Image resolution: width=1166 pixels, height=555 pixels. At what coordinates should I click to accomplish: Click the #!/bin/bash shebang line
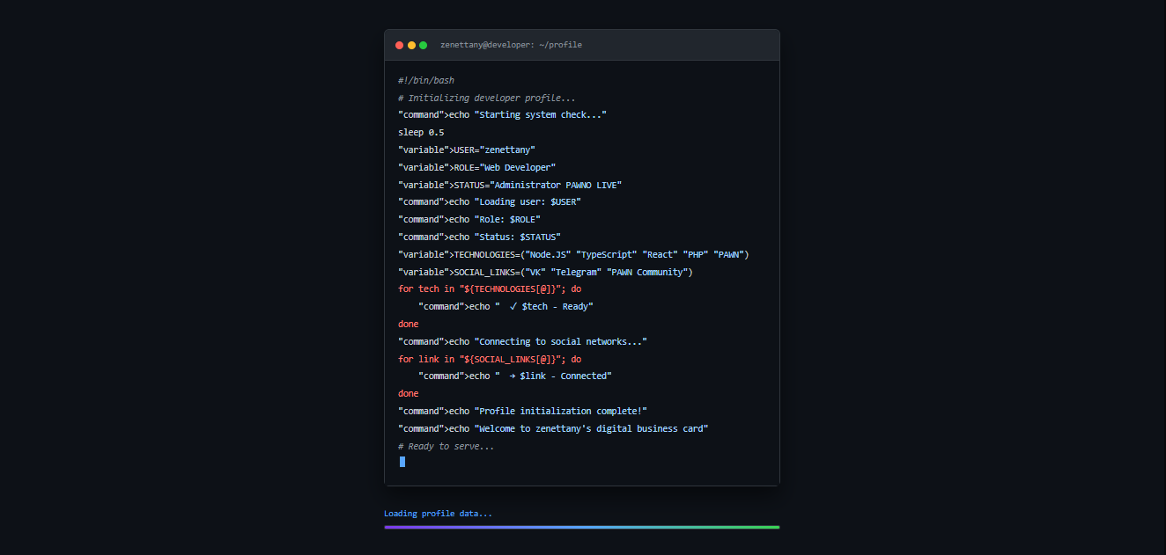426,81
